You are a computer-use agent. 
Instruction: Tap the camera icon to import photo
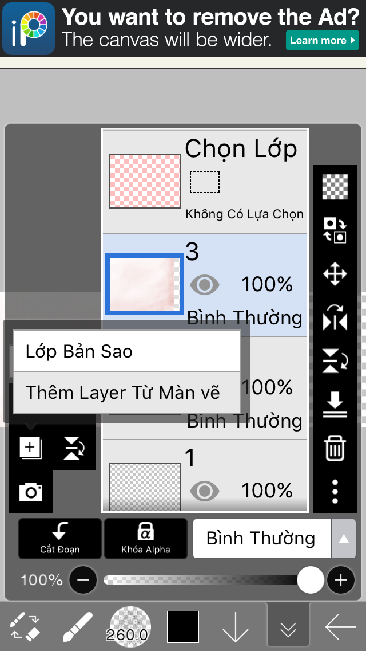pyautogui.click(x=31, y=491)
